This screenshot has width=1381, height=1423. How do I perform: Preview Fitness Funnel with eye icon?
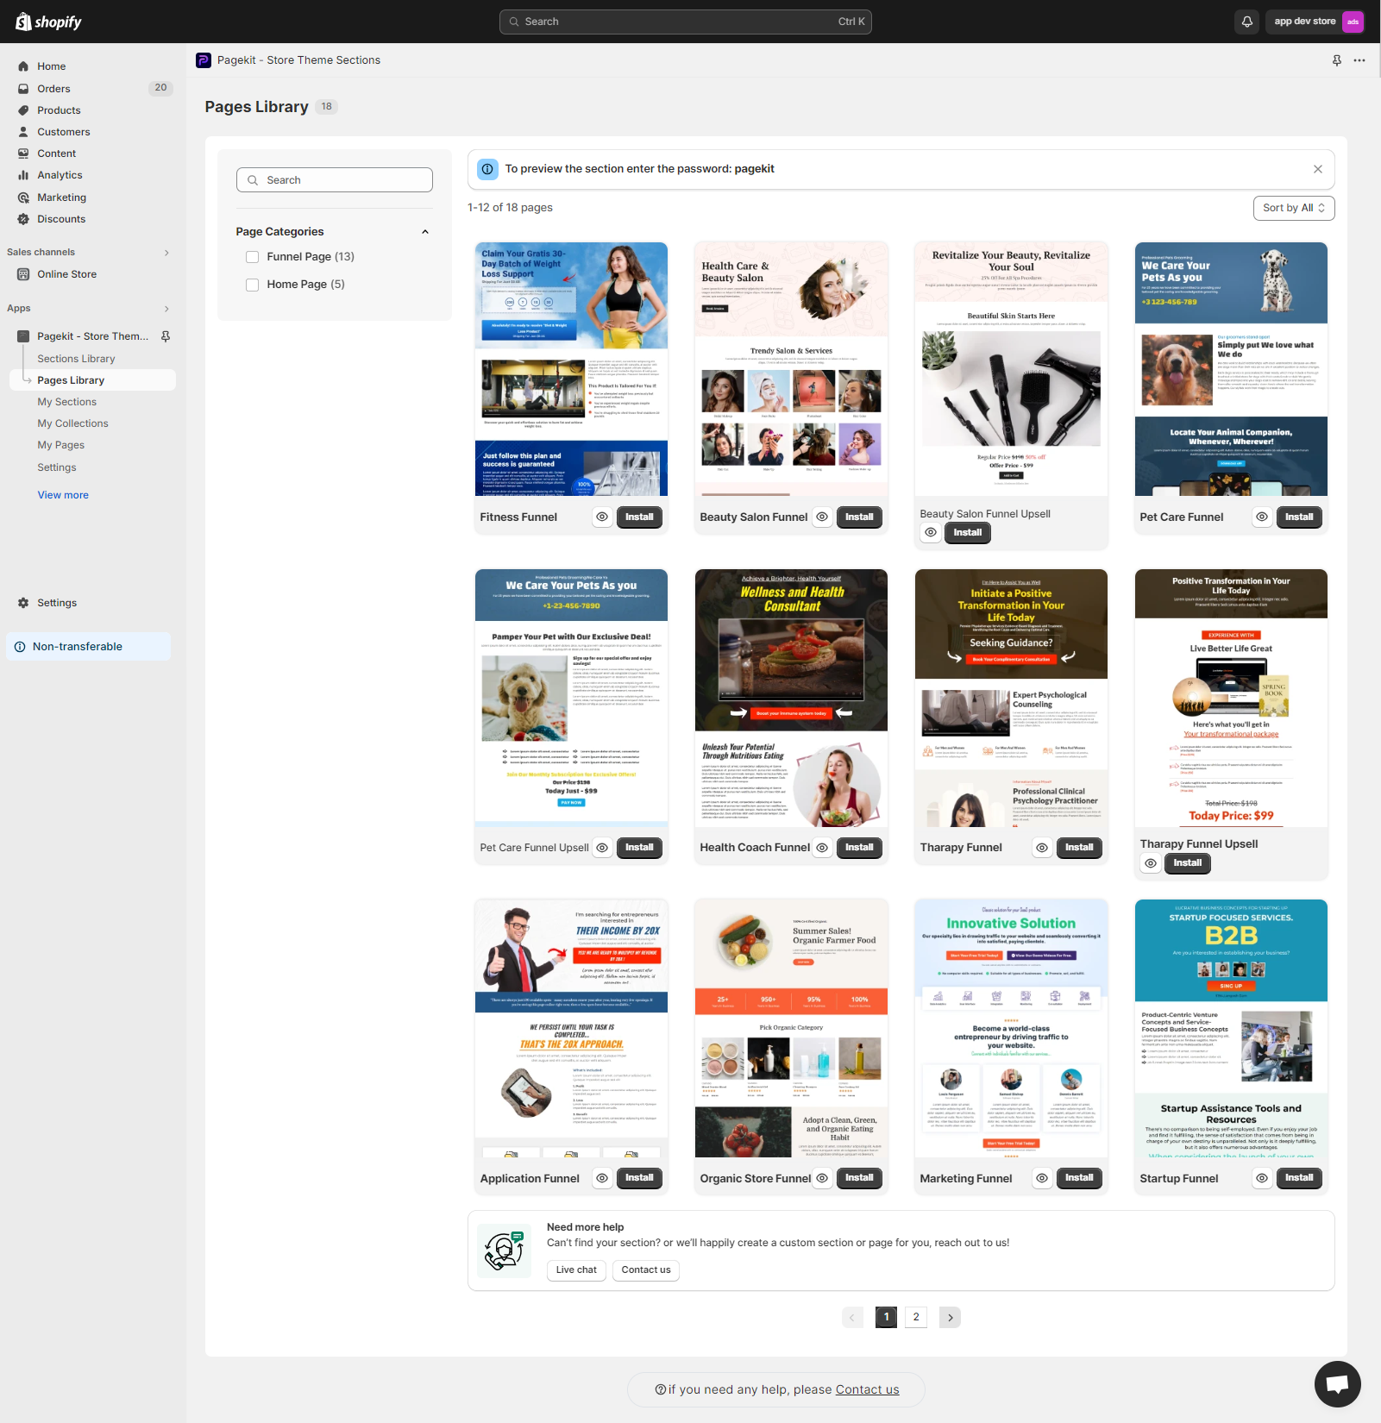click(602, 517)
